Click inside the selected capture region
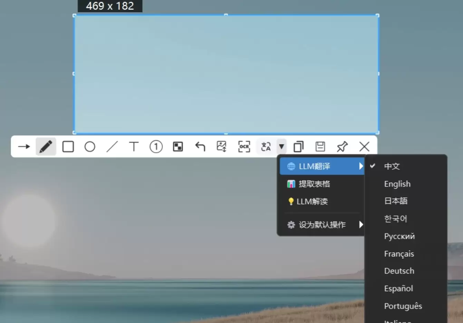The height and width of the screenshot is (323, 463). tap(226, 74)
